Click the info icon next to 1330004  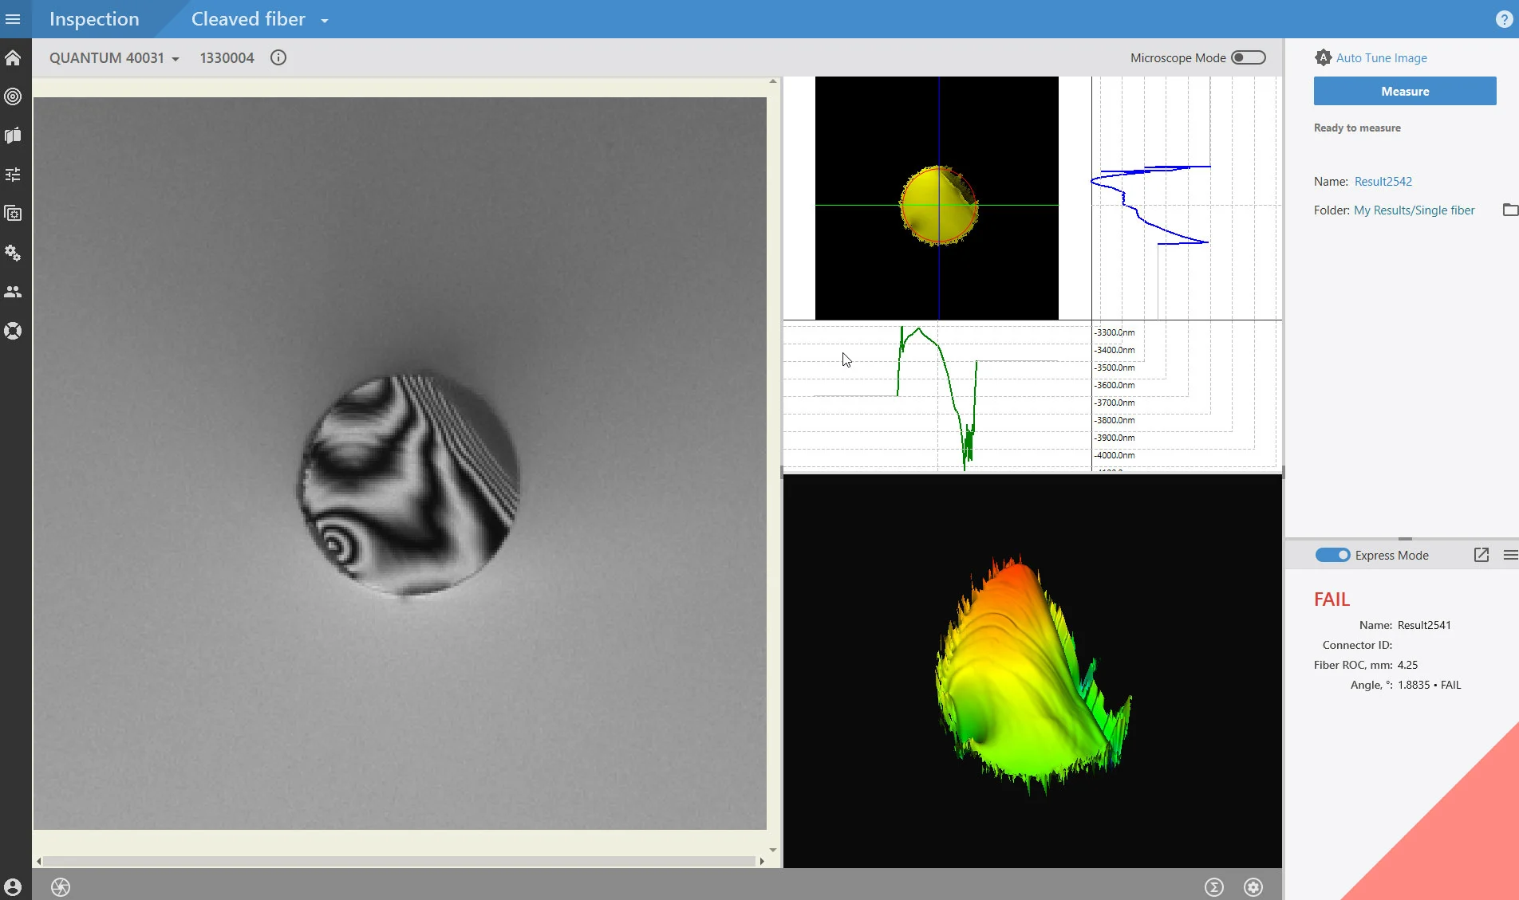(278, 58)
